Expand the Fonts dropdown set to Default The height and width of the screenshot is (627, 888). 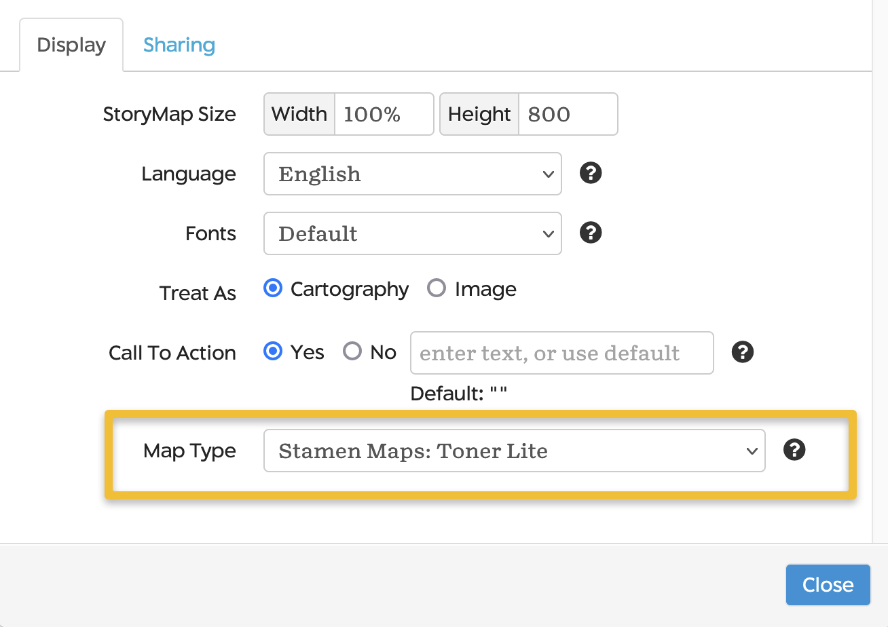pos(412,233)
